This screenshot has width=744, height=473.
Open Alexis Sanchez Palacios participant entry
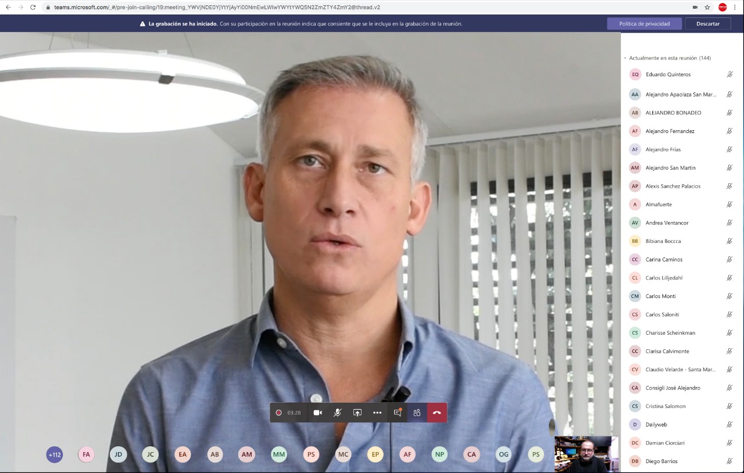(673, 186)
